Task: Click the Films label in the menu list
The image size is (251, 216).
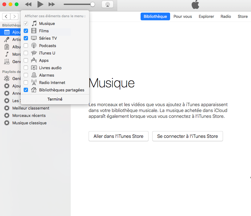Action: pyautogui.click(x=44, y=31)
